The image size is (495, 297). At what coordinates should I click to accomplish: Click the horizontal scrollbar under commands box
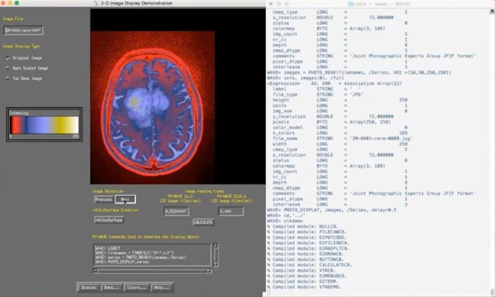point(152,271)
